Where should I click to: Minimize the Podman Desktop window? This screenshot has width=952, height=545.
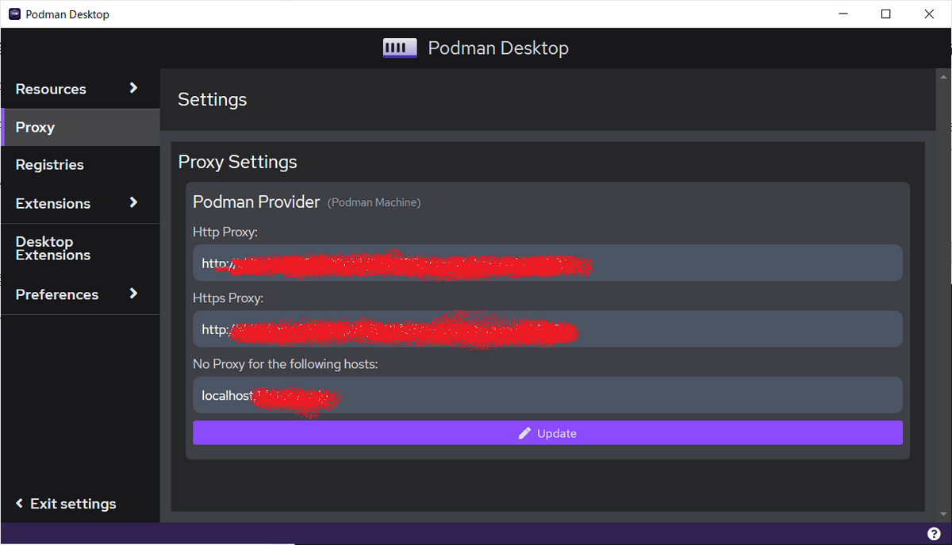pos(843,13)
